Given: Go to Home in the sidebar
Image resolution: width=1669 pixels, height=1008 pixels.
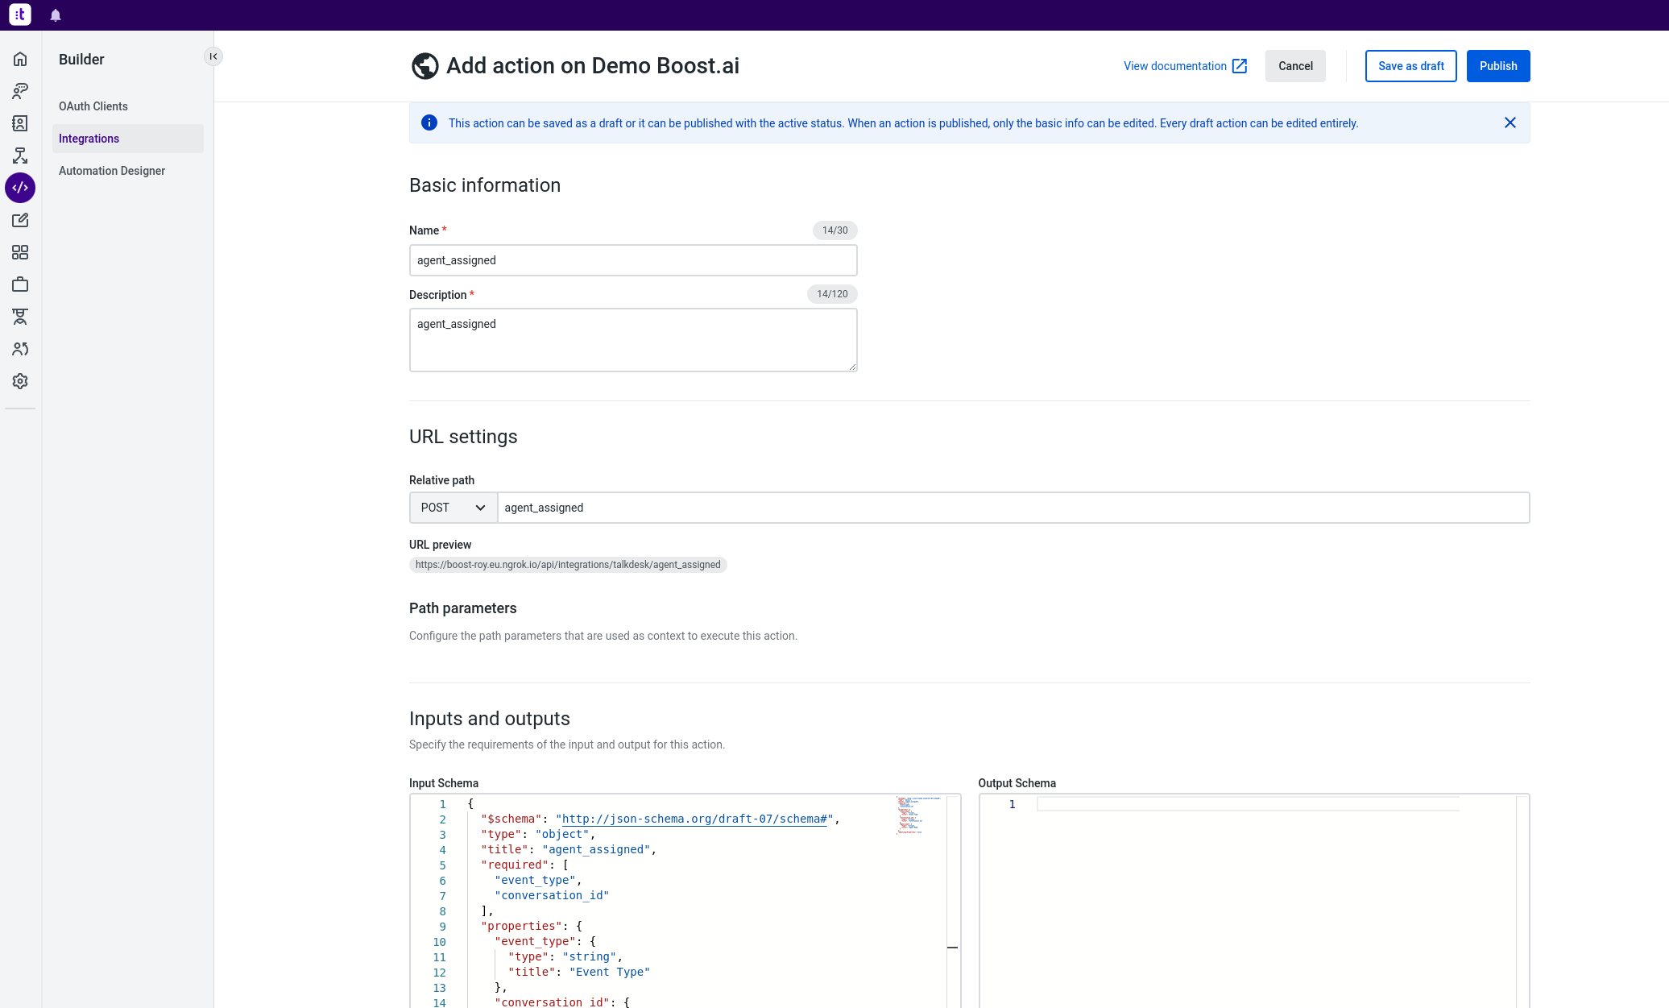Looking at the screenshot, I should click(20, 59).
